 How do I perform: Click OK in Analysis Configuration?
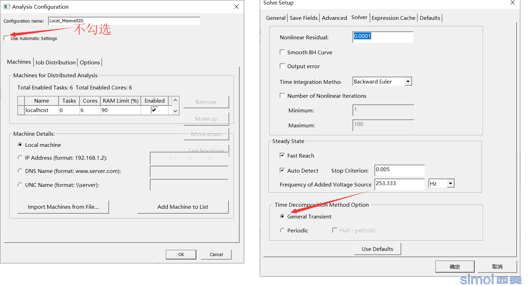181,254
